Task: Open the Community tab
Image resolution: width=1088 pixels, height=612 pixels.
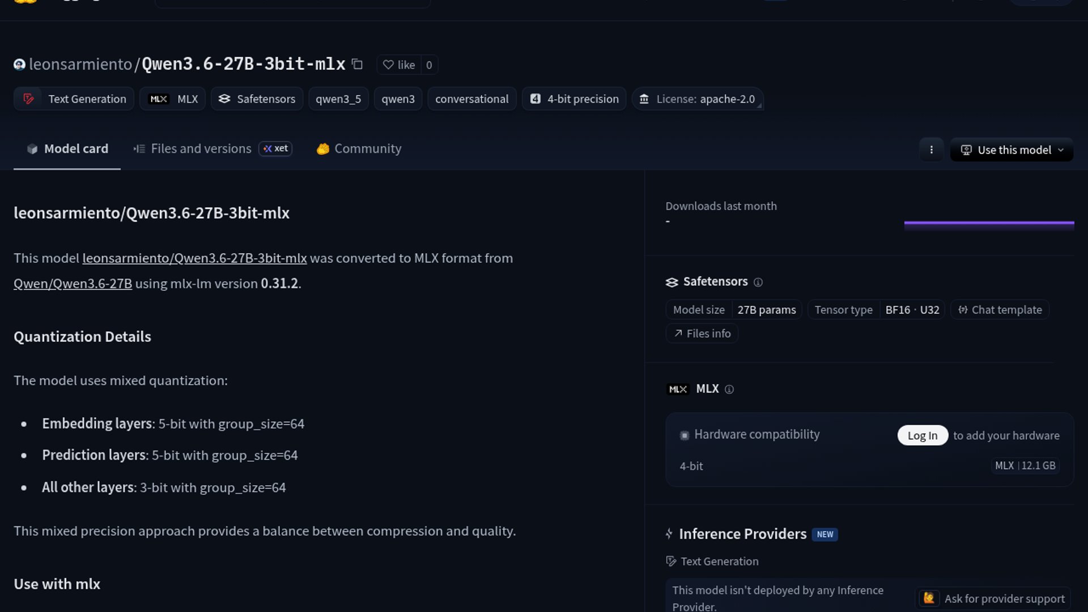Action: [359, 148]
